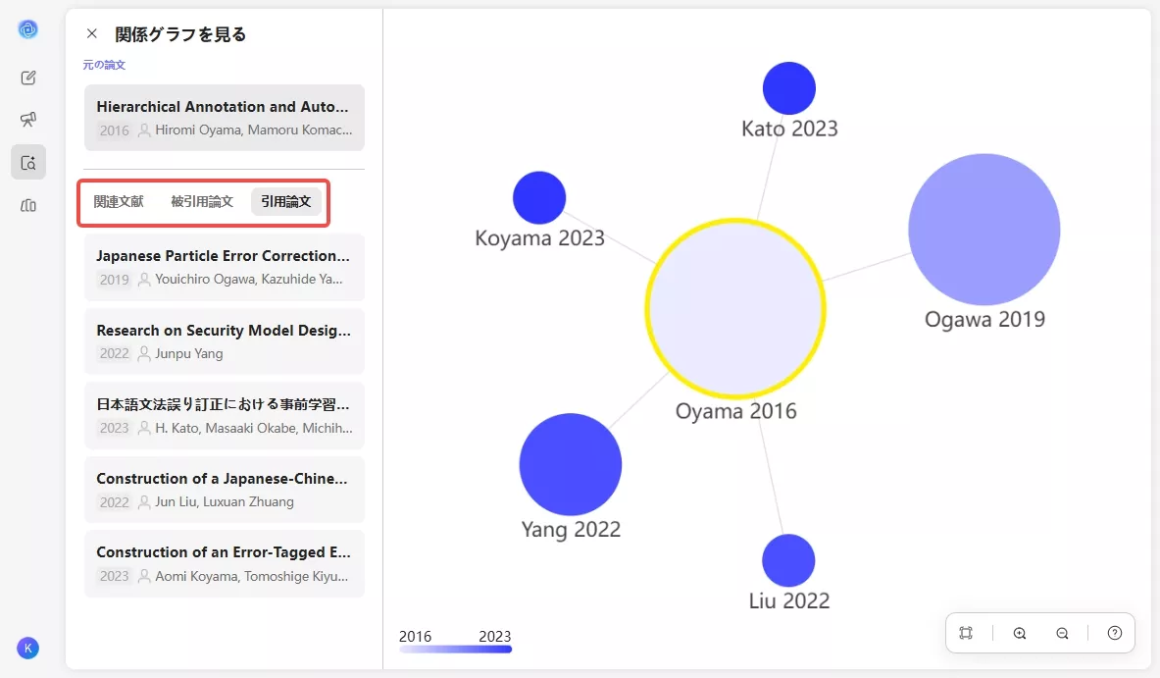This screenshot has height=678, width=1160.
Task: Zoom out using the magnifier-minus icon
Action: pyautogui.click(x=1063, y=633)
